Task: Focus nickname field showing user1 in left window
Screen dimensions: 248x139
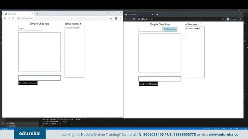Action: 30,28
